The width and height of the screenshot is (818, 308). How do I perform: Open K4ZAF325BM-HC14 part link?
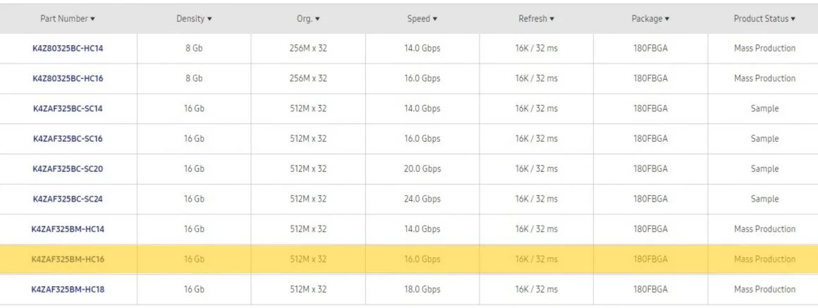click(x=68, y=229)
